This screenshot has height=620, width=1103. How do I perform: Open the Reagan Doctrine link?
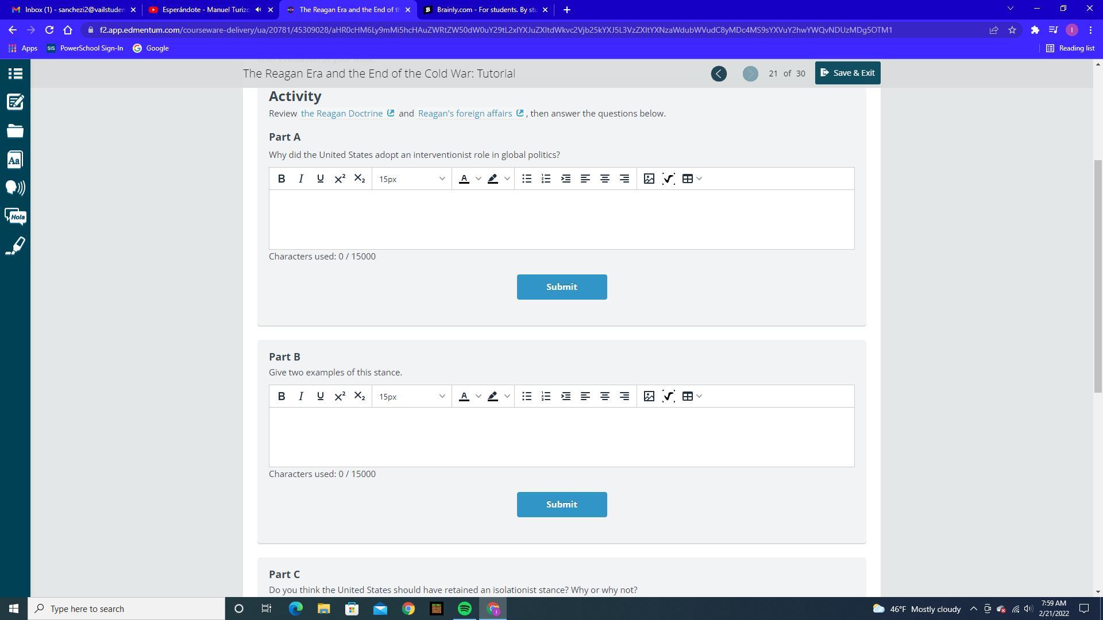coord(342,114)
